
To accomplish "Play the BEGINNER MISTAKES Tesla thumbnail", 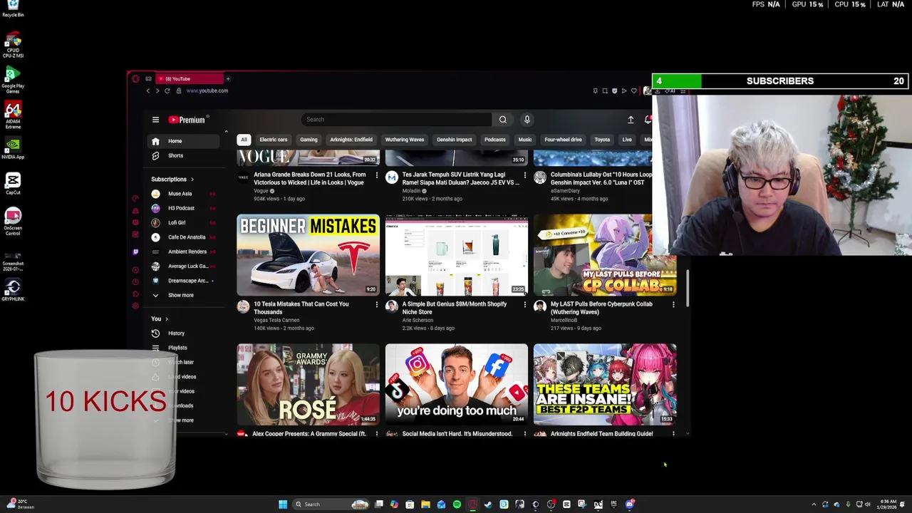I will pyautogui.click(x=309, y=255).
